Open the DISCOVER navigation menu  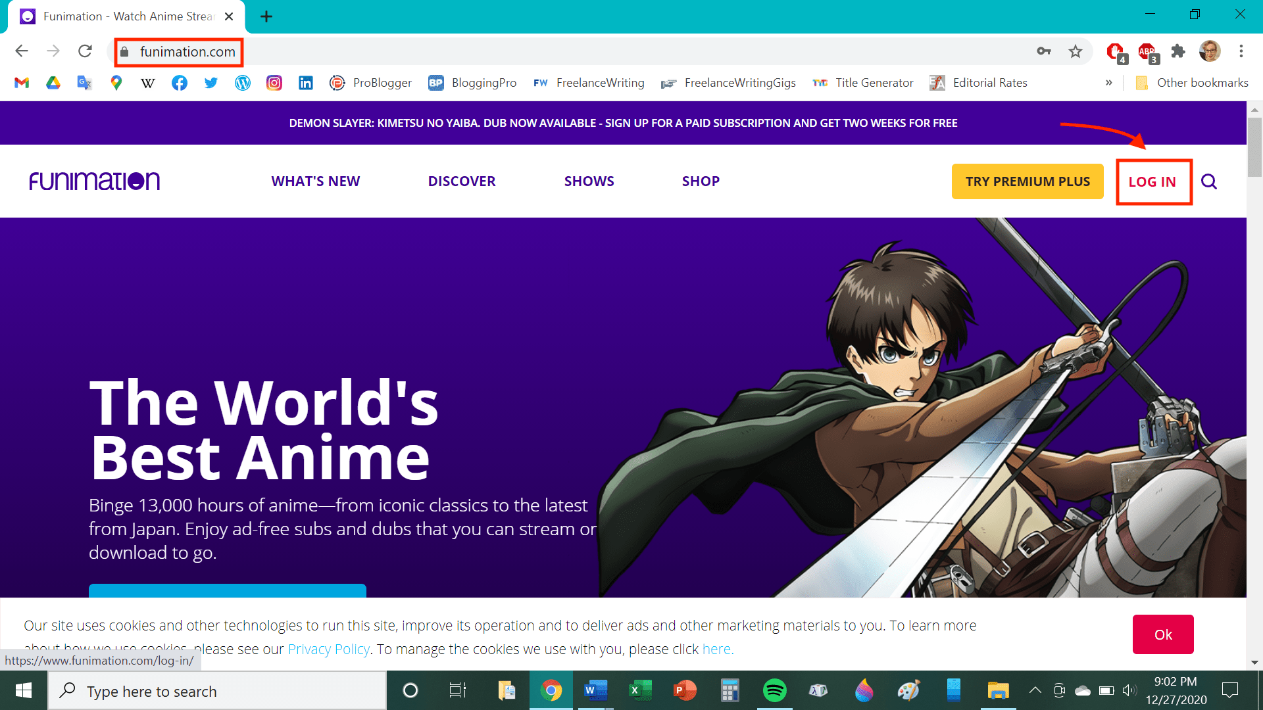(461, 181)
